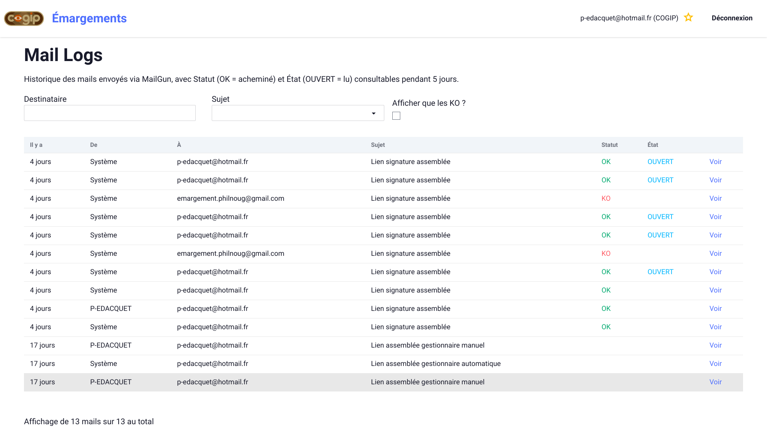The image size is (767, 431).
Task: Click the État column header
Action: [x=652, y=145]
